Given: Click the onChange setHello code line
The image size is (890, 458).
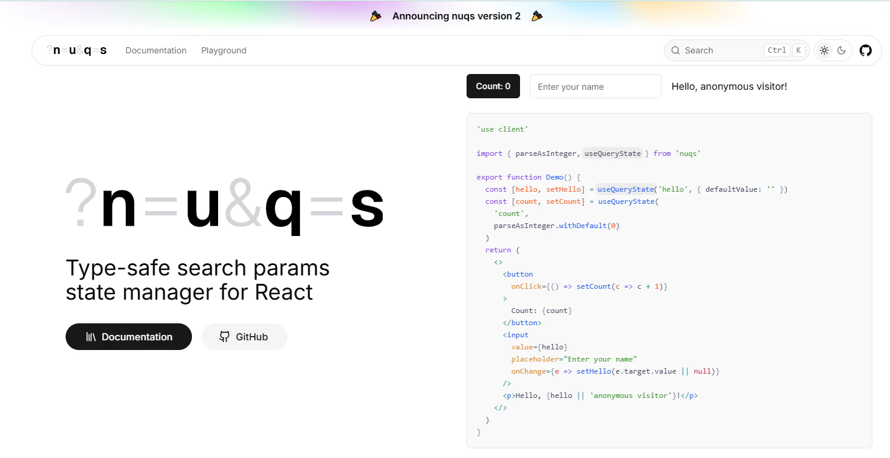Looking at the screenshot, I should [x=615, y=371].
